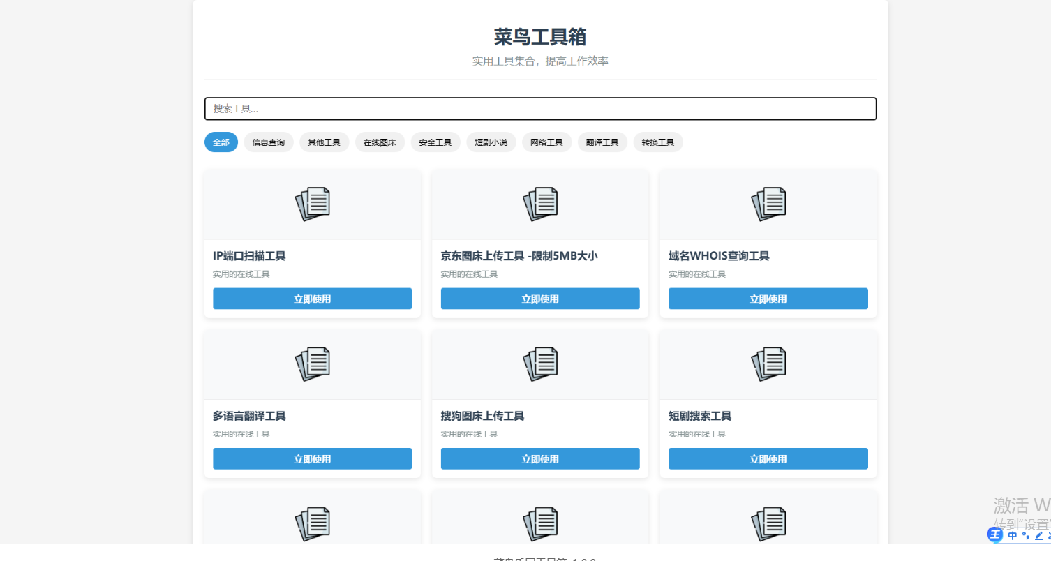This screenshot has height=561, width=1051.
Task: Focus the 搜索工具 search box
Action: click(x=540, y=109)
